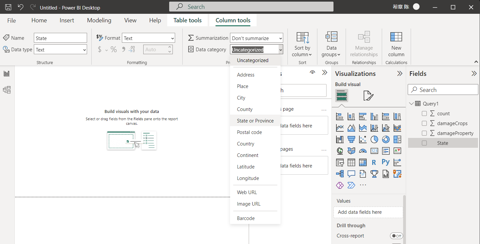Switch to Report view in left sidebar

click(7, 74)
